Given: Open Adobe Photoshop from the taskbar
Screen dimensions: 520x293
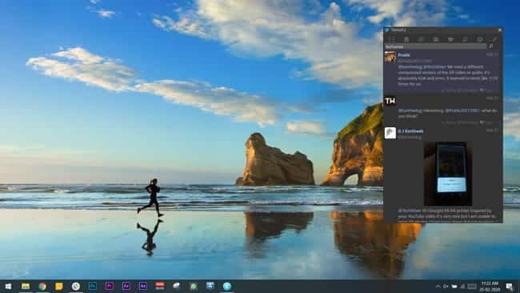Looking at the screenshot, I should point(93,286).
